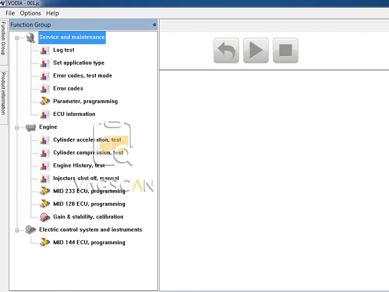This screenshot has height=292, width=389.
Task: Click the programming icon beside MID 233 ECU
Action: click(45, 191)
